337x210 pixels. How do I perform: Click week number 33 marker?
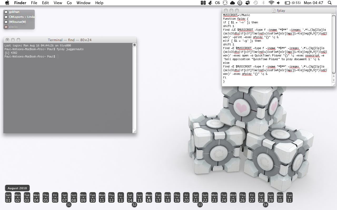(x=200, y=204)
